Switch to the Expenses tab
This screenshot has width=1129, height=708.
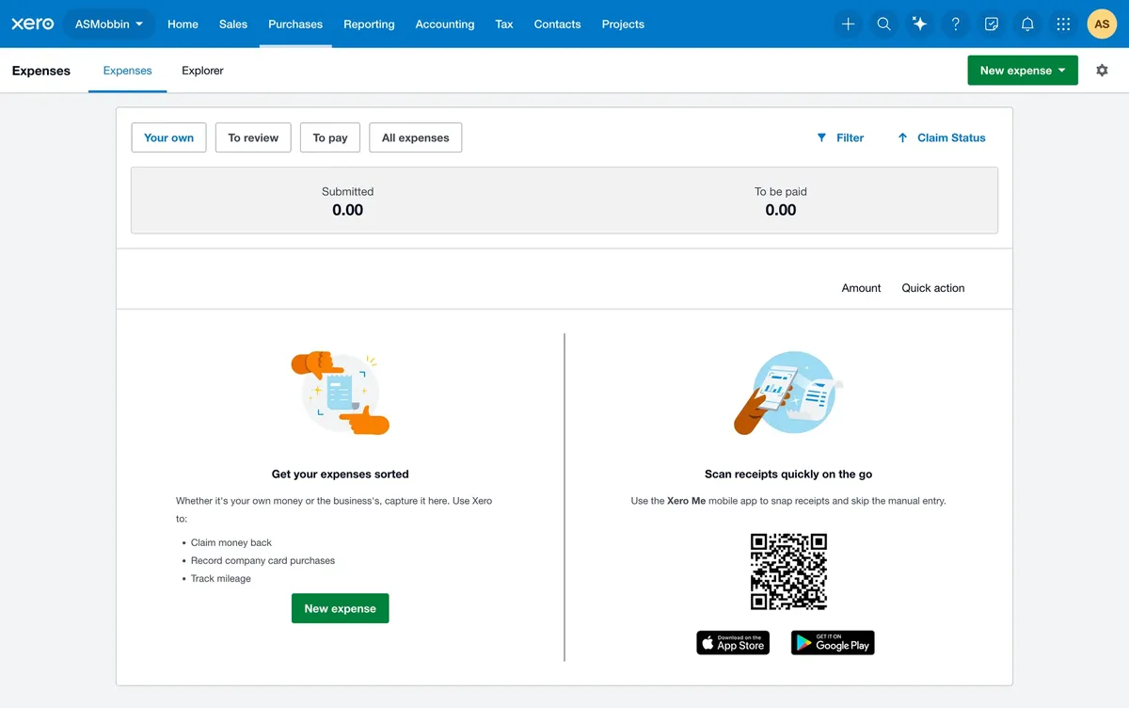[x=127, y=71]
